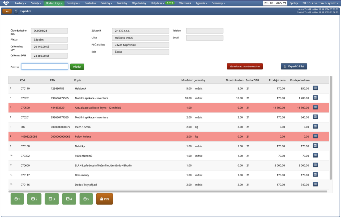This screenshot has width=341, height=222.
Task: Focus the Položka search input field
Action: 45,67
